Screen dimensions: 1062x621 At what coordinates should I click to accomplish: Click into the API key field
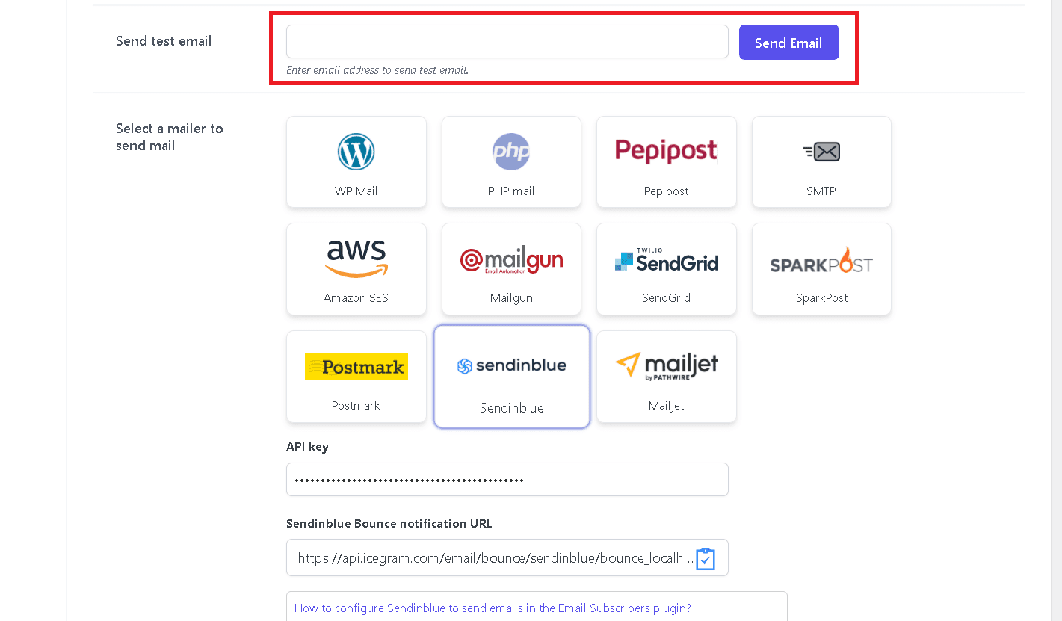coord(507,479)
